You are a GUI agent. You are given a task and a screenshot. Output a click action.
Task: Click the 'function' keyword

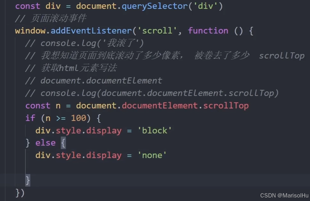208,31
